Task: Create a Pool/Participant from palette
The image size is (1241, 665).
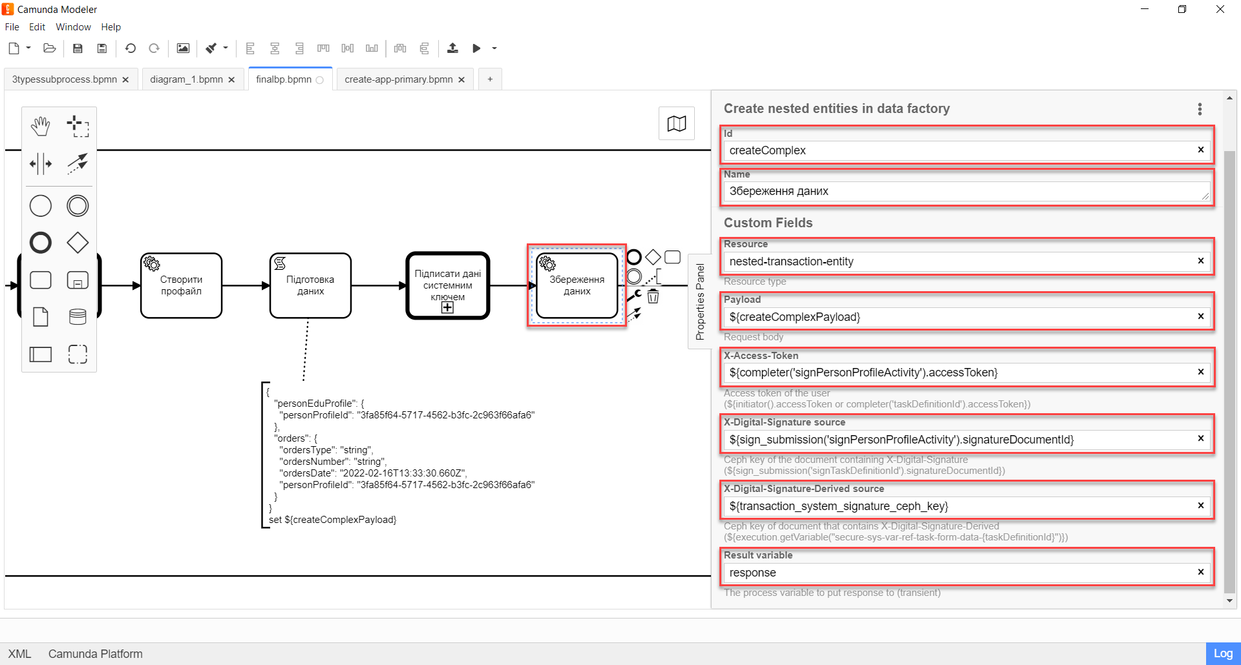Action: [41, 354]
